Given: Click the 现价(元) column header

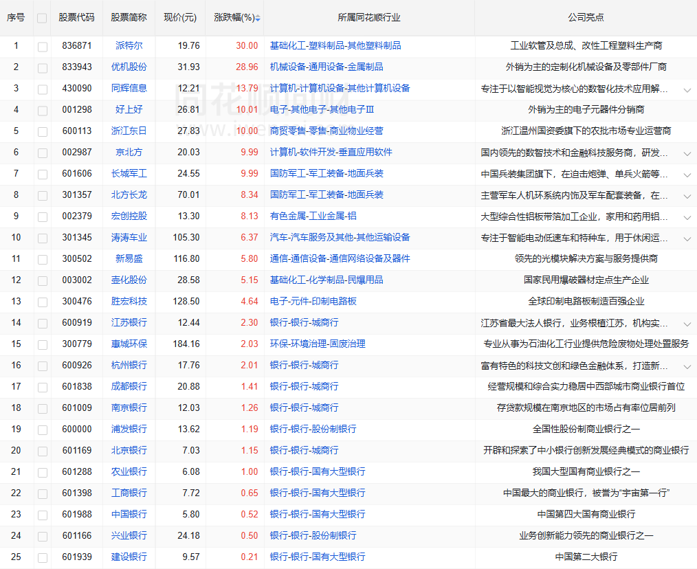Looking at the screenshot, I should (180, 17).
